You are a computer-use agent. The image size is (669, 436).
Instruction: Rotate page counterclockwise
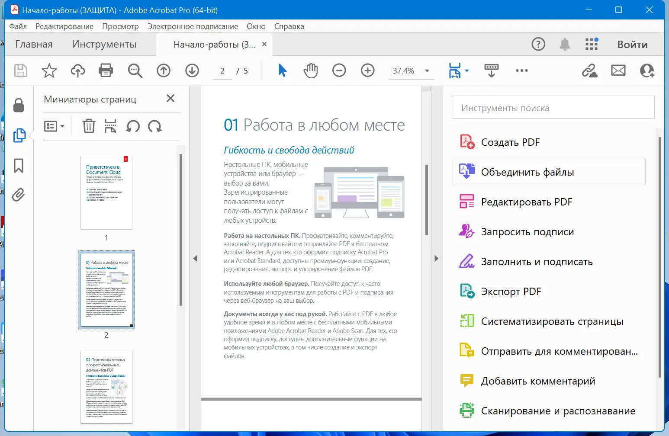[133, 126]
